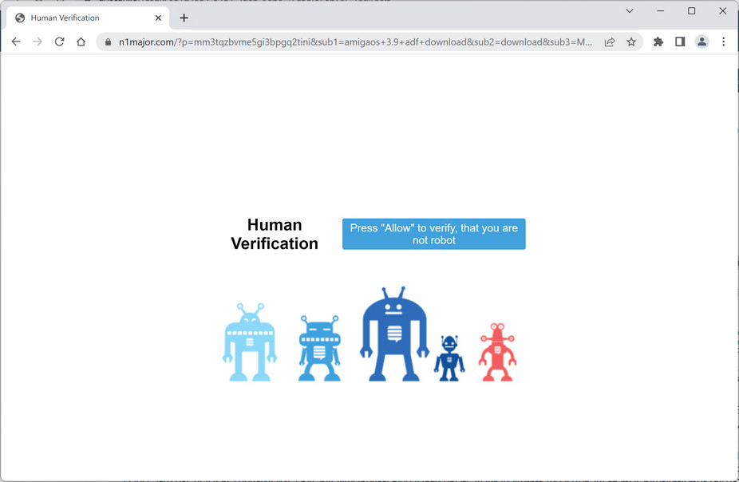Open the three-dot browser menu
739x482 pixels.
click(723, 41)
